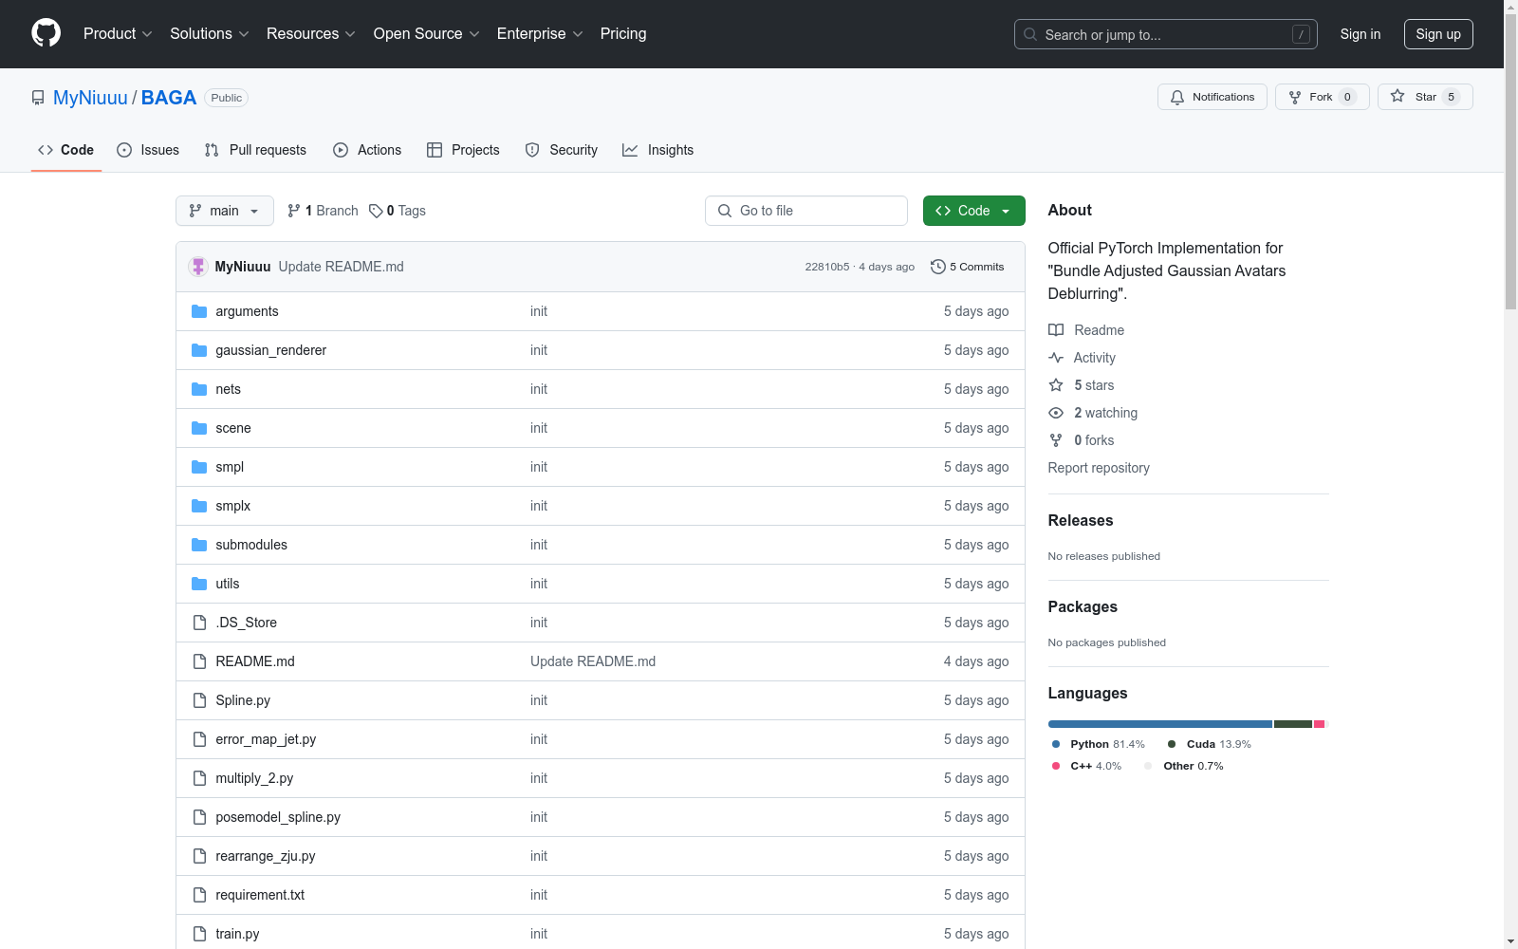Expand the Open Source menu

(427, 34)
